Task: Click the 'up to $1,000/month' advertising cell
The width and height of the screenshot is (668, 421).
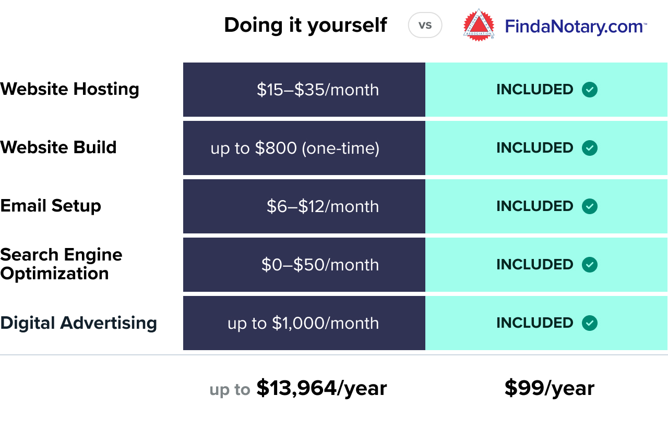Action: click(x=303, y=323)
